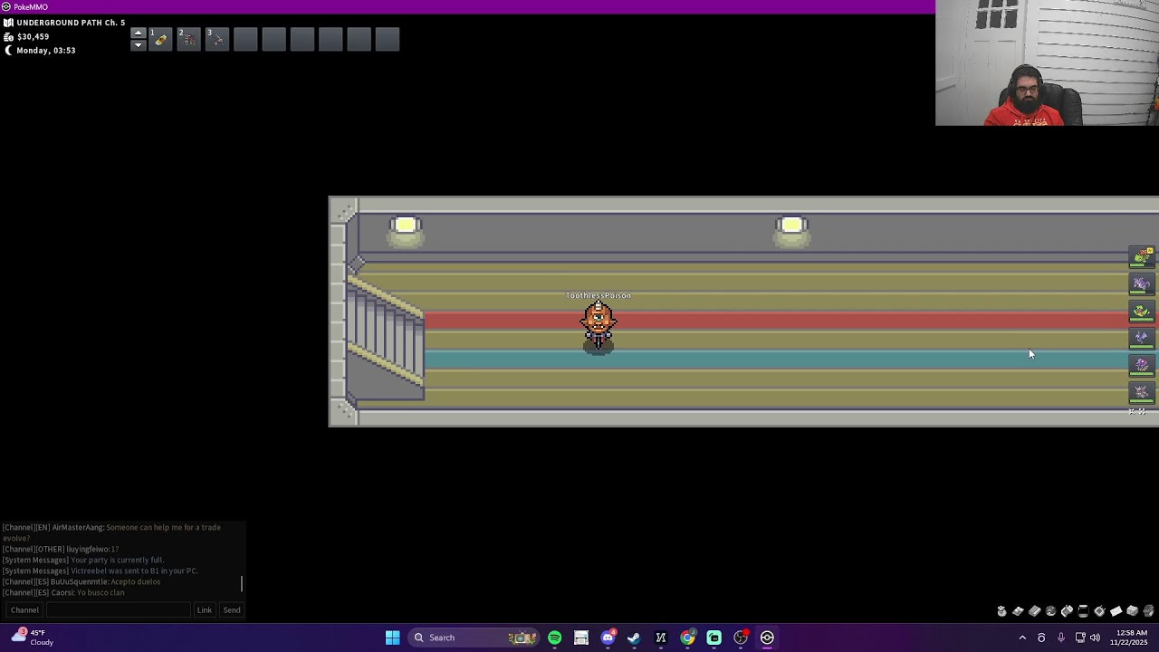The image size is (1159, 652).
Task: Switch hotbar page with up arrow
Action: (138, 34)
